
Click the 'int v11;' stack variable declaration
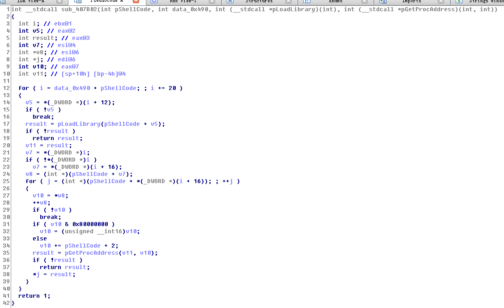coord(72,74)
